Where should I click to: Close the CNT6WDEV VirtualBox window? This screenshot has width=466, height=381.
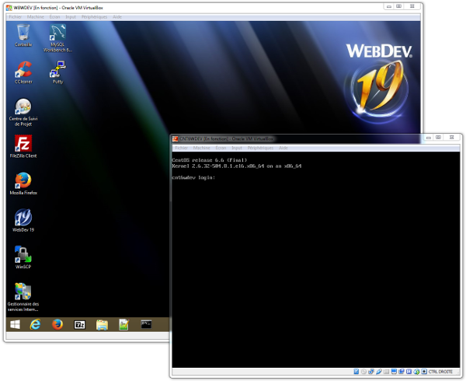click(452, 138)
